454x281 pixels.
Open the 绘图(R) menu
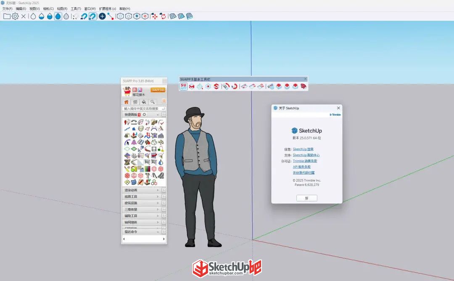click(x=62, y=9)
